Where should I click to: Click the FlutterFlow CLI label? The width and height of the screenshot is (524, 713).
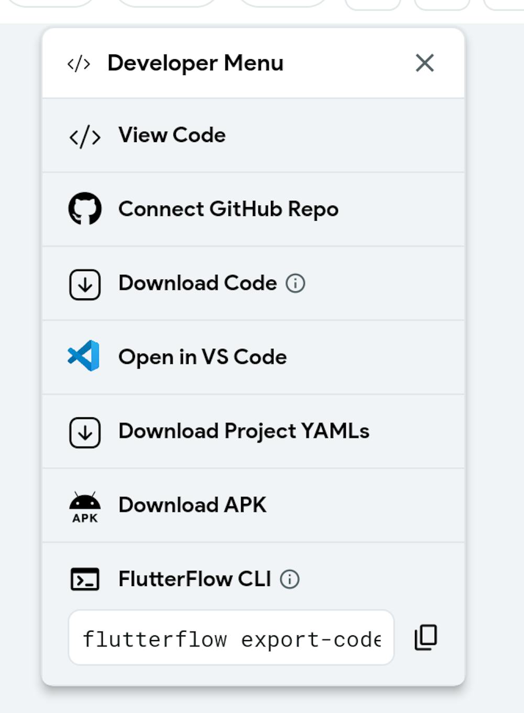(x=194, y=579)
